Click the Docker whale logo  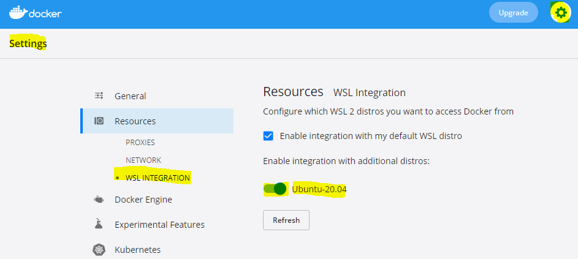coord(20,12)
